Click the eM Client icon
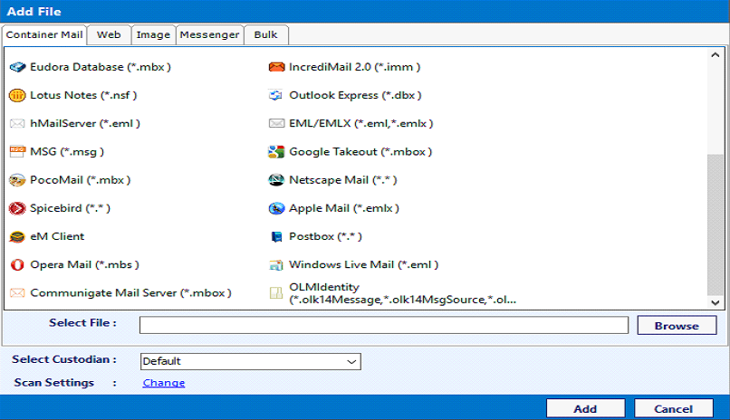Viewport: 730px width, 420px height. [x=17, y=237]
